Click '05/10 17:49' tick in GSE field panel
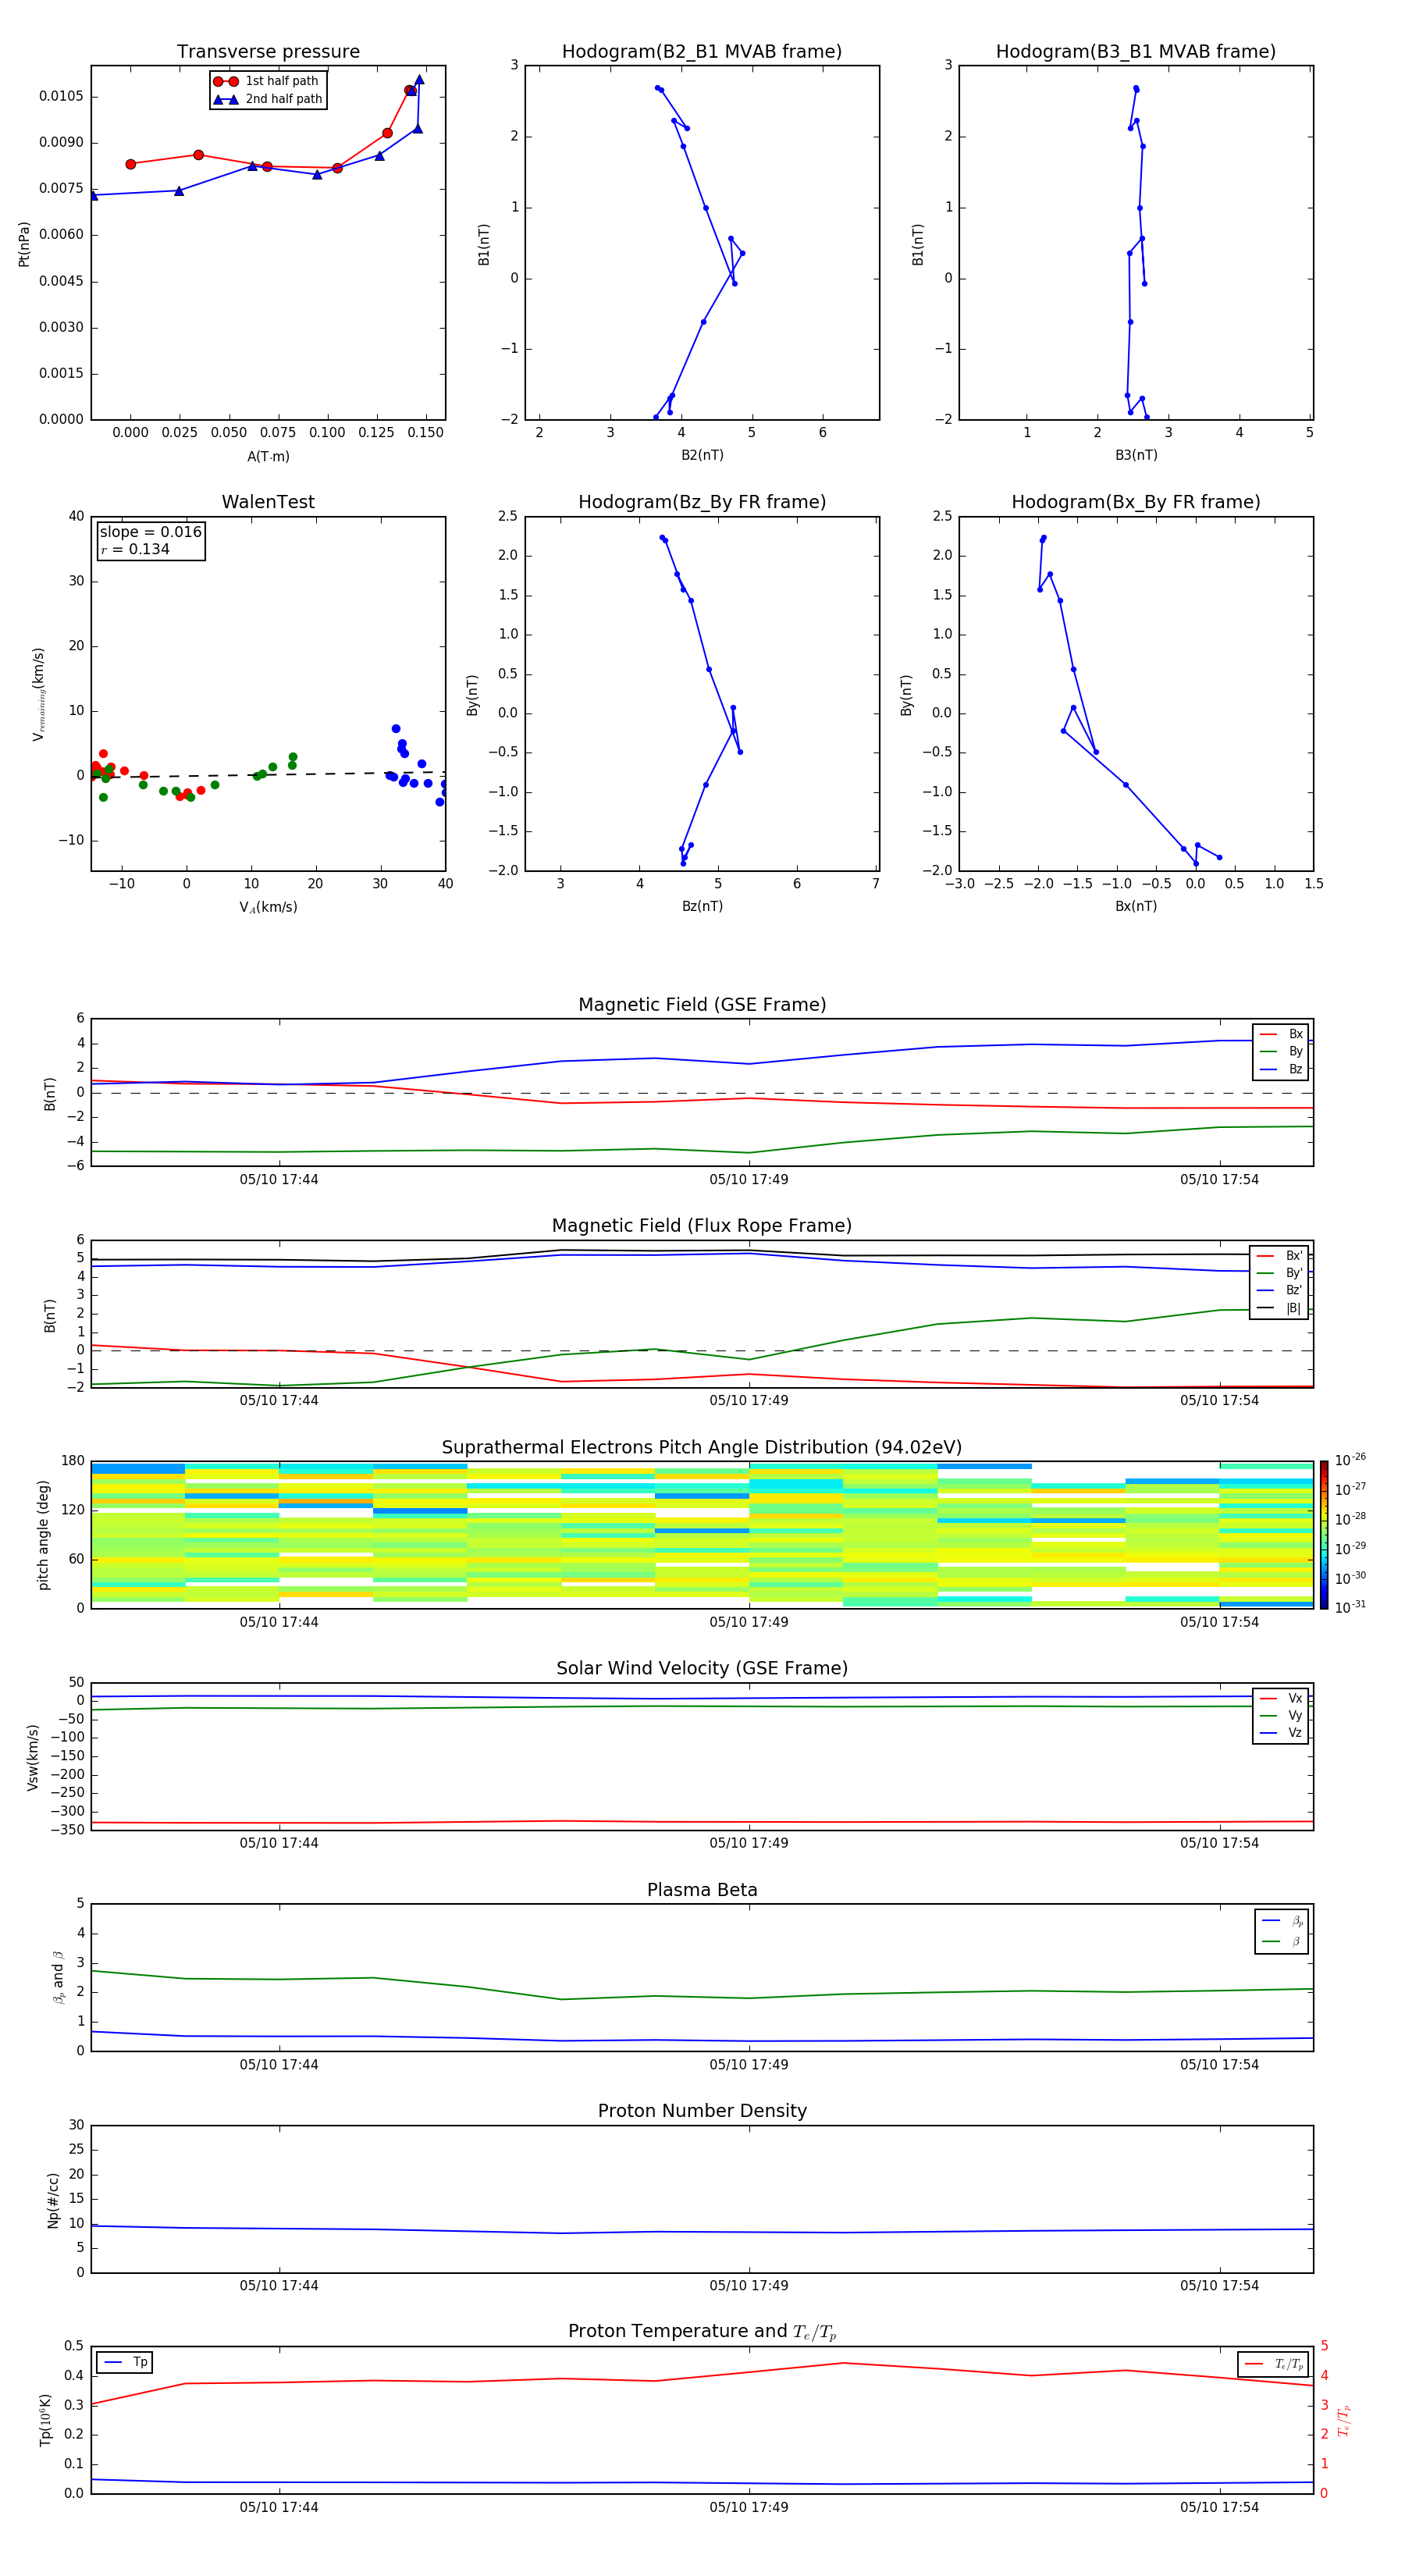This screenshot has height=2576, width=1405. click(749, 1180)
